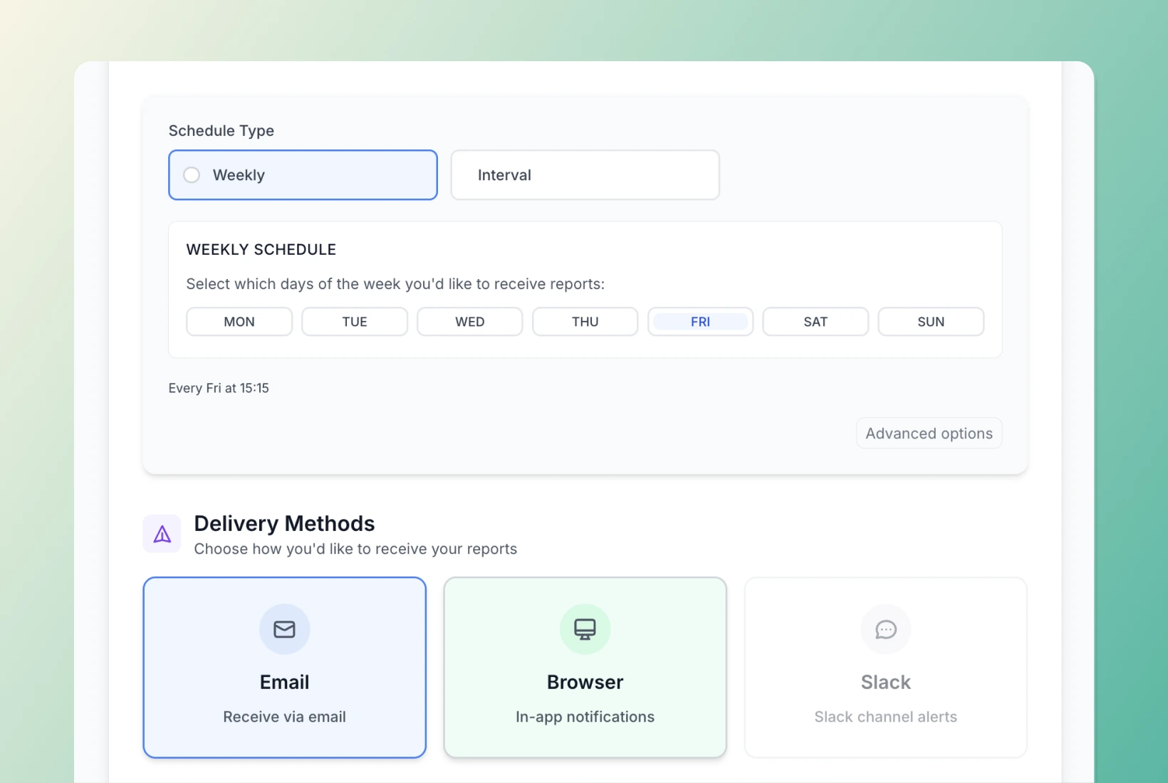Click the "WEEKLY SCHEDULE" heading

click(x=261, y=250)
